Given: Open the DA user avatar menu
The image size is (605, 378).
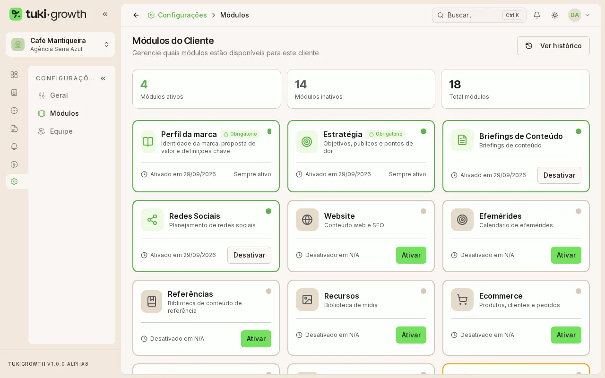Looking at the screenshot, I should click(x=575, y=15).
